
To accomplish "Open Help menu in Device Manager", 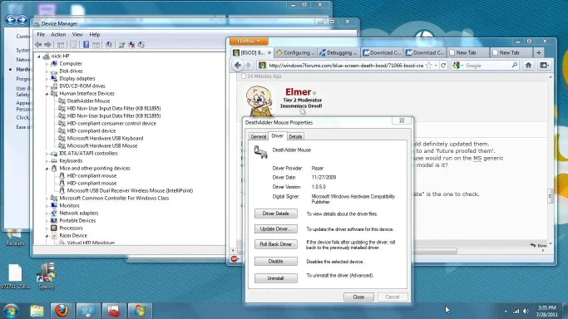I will [x=95, y=34].
